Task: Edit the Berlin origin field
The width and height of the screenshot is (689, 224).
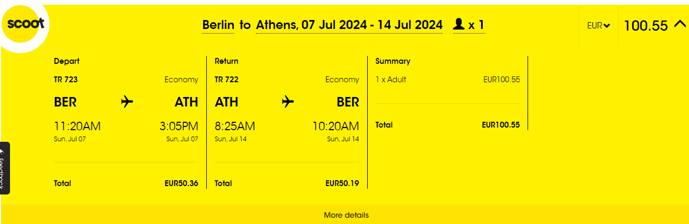Action: [218, 25]
